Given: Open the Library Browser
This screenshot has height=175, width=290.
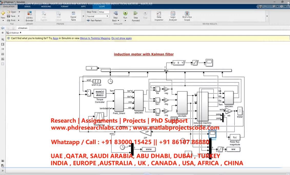Looking at the screenshot, I should (x=29, y=15).
